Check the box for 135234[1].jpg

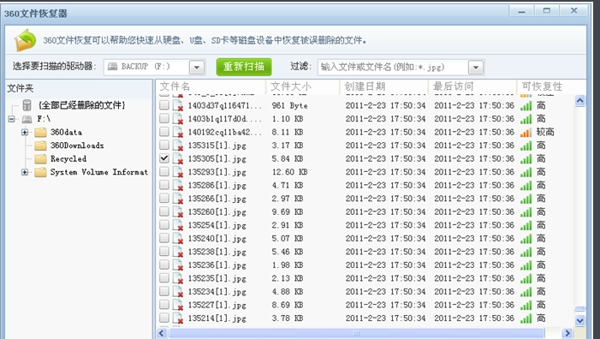(164, 291)
